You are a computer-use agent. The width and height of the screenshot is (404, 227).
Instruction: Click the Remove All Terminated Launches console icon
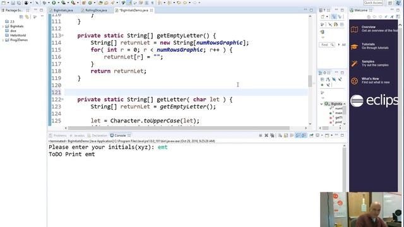(272, 136)
